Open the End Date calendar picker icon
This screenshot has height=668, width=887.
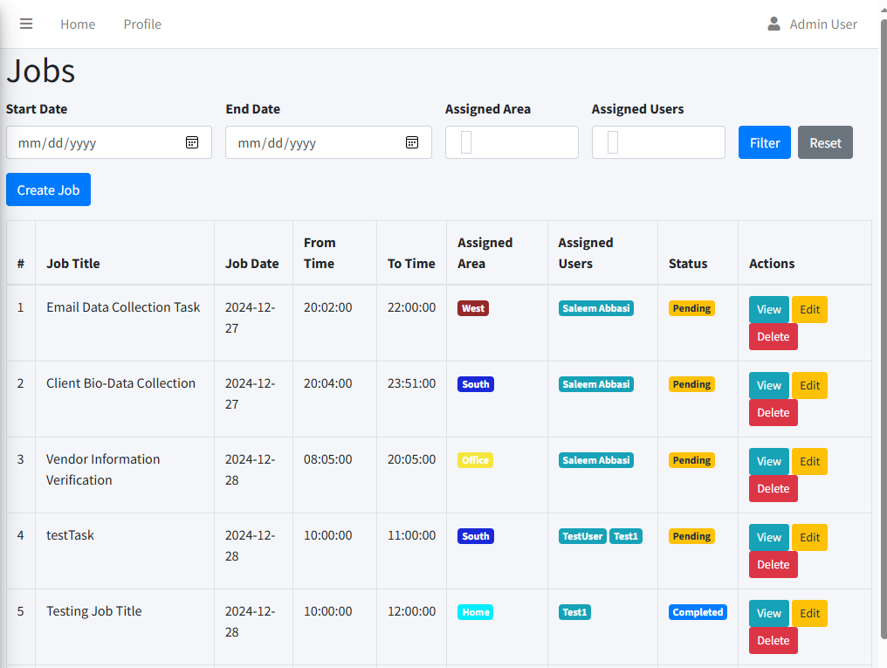click(412, 142)
